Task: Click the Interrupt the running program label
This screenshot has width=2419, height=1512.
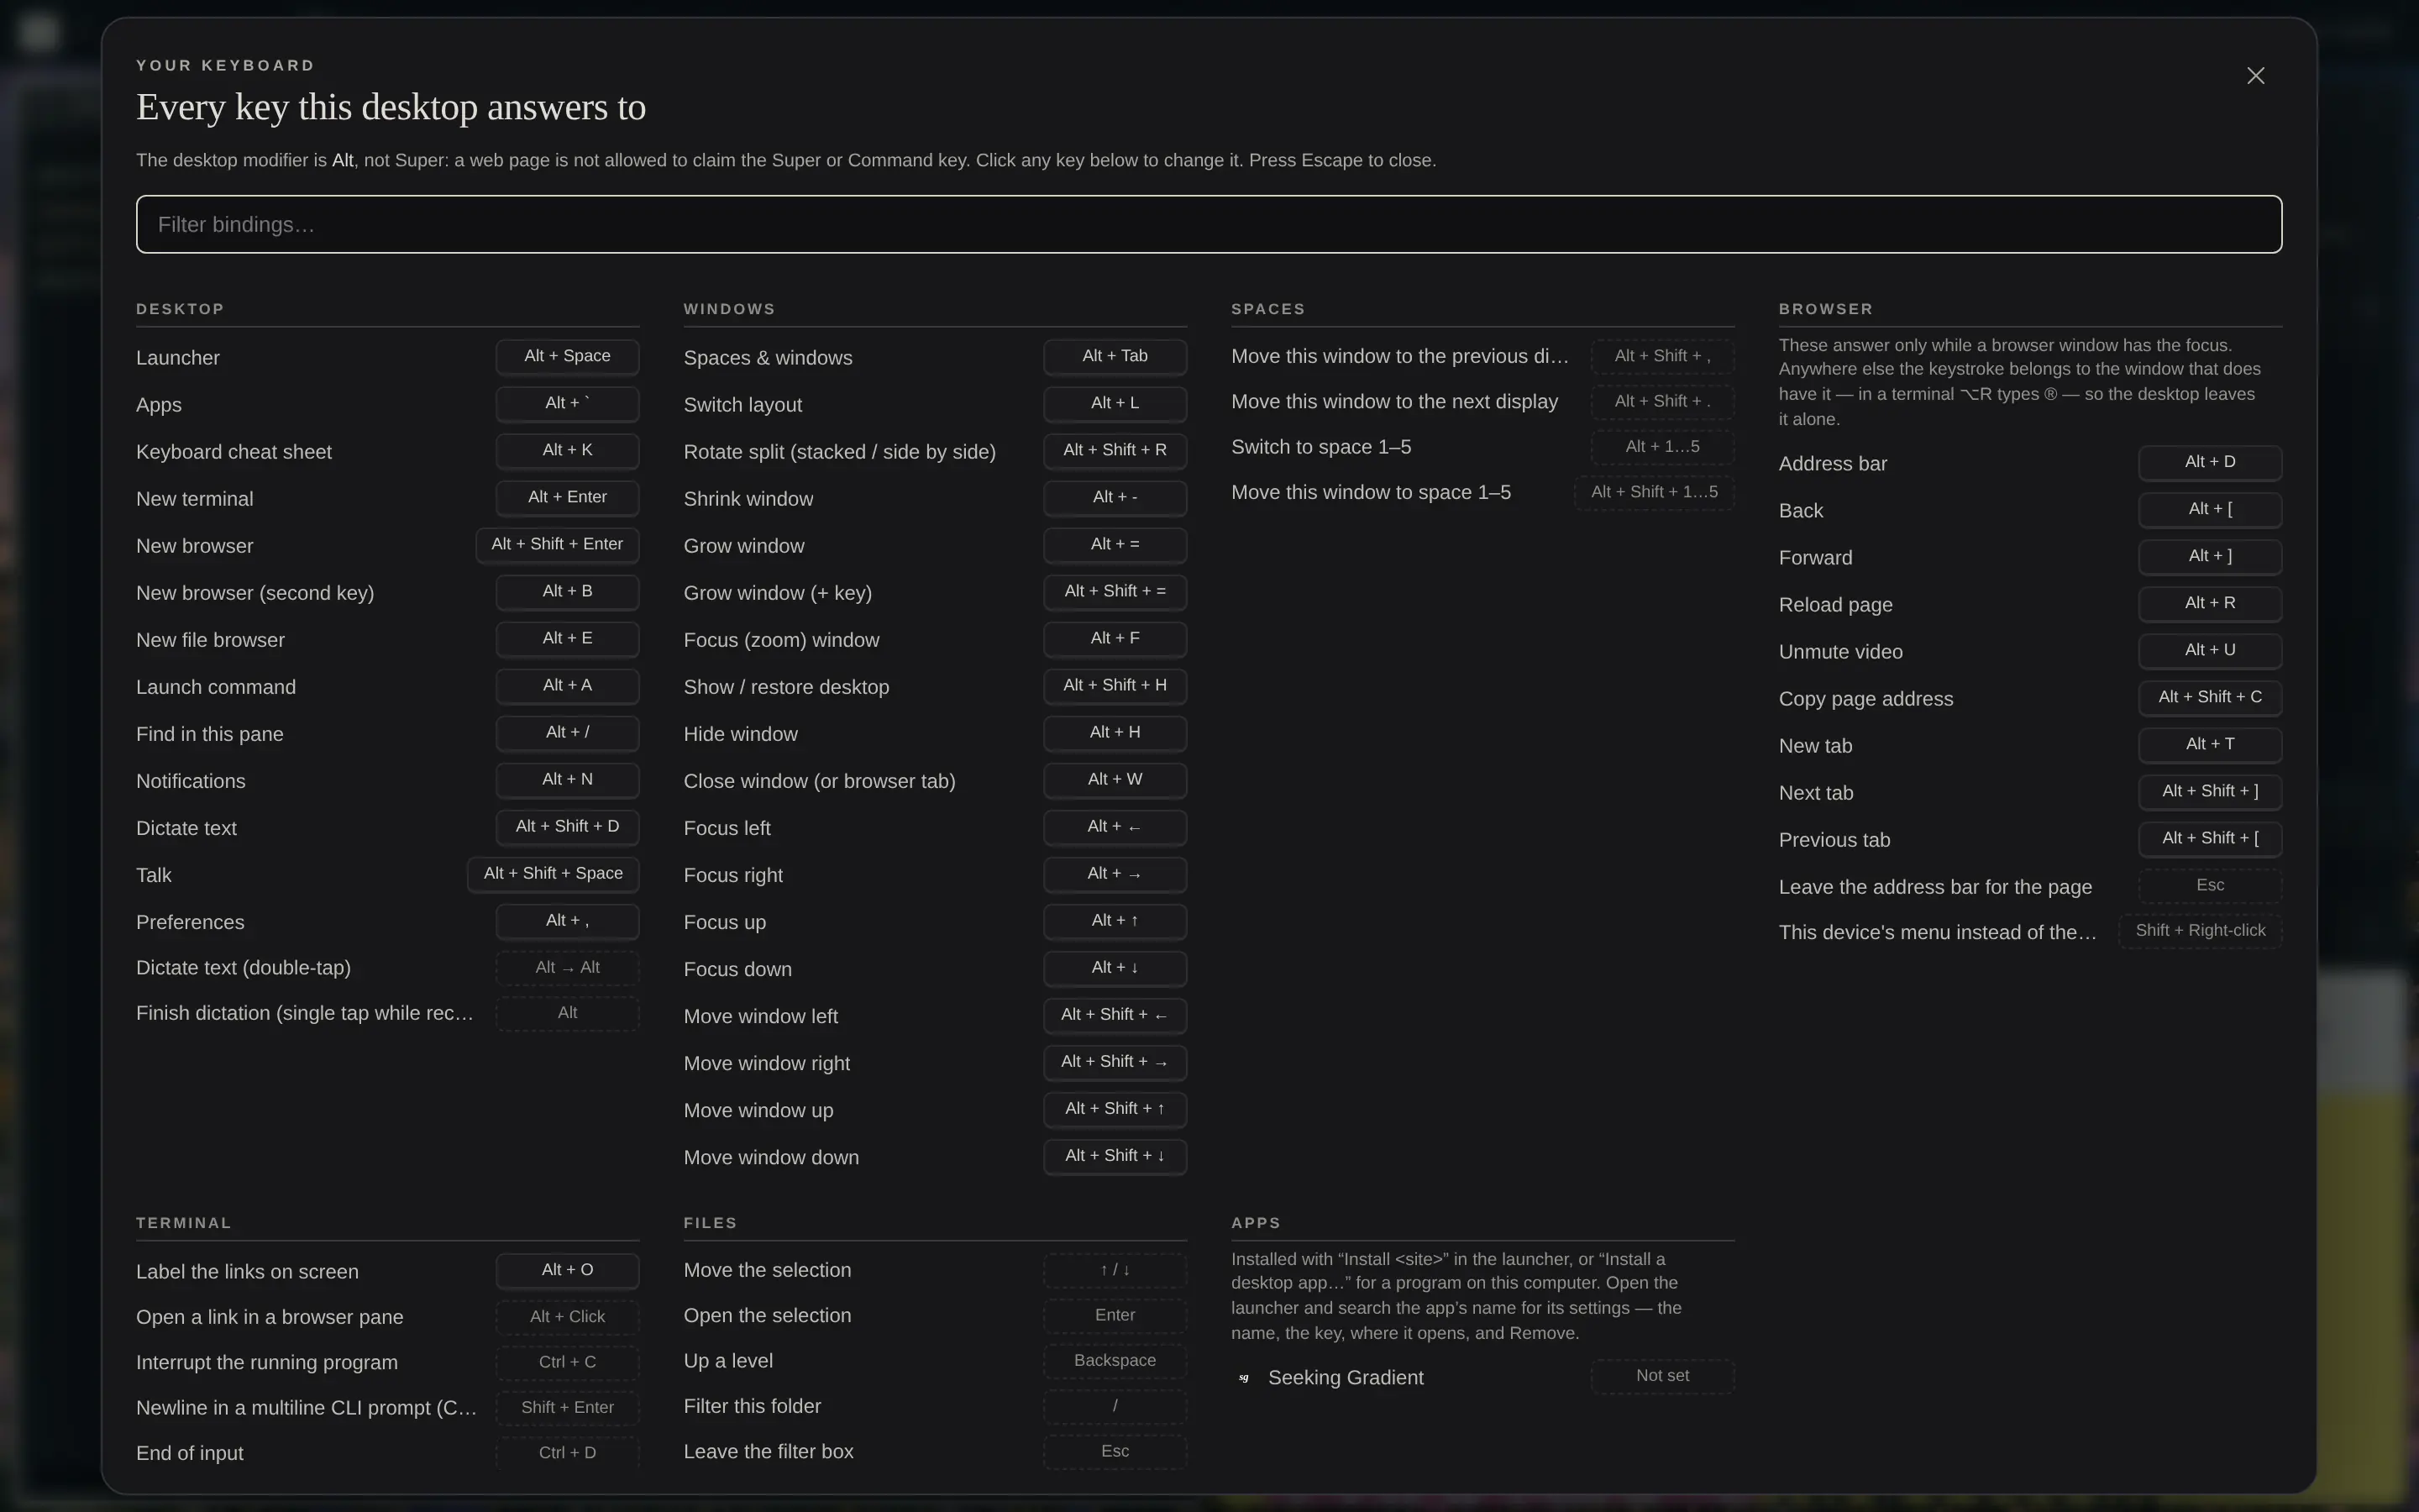Action: point(267,1363)
